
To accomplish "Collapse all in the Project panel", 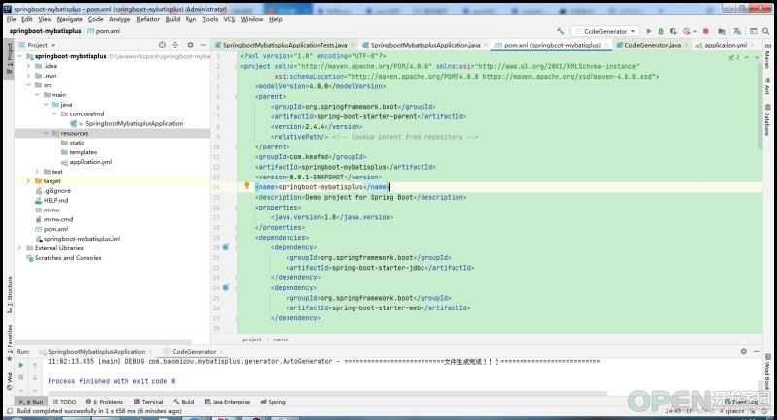I will click(x=175, y=45).
